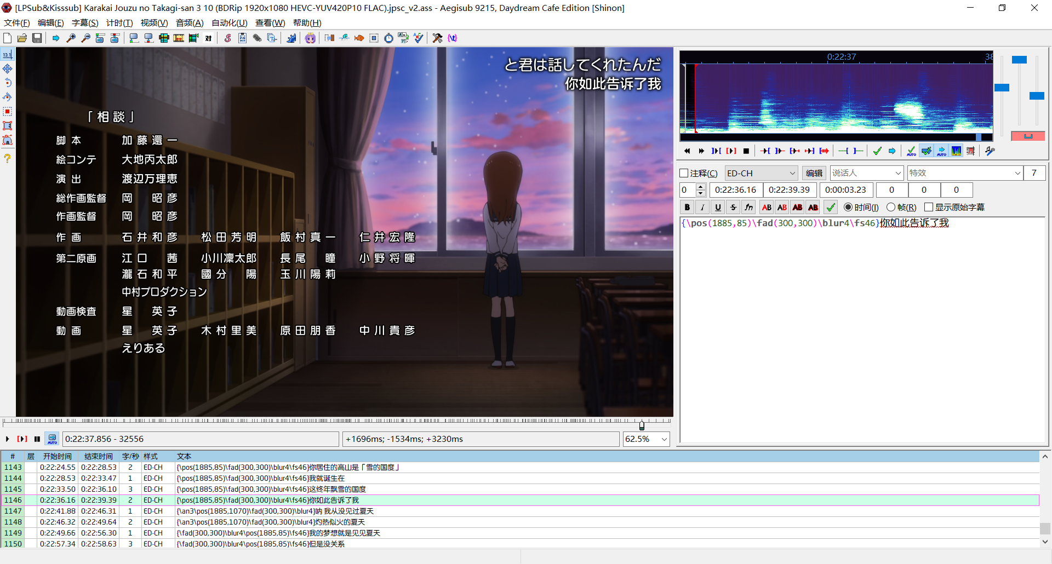Click the 编辑 style edit button
This screenshot has height=564, width=1052.
tap(814, 173)
